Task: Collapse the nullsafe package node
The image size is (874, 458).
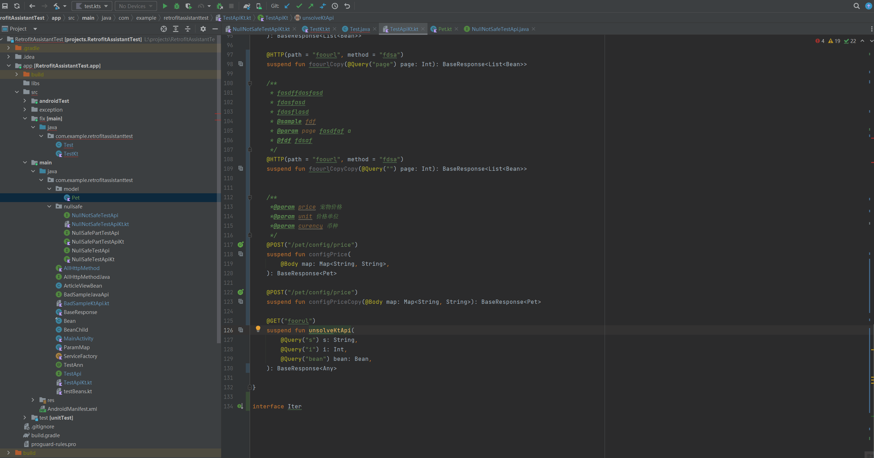Action: coord(49,206)
